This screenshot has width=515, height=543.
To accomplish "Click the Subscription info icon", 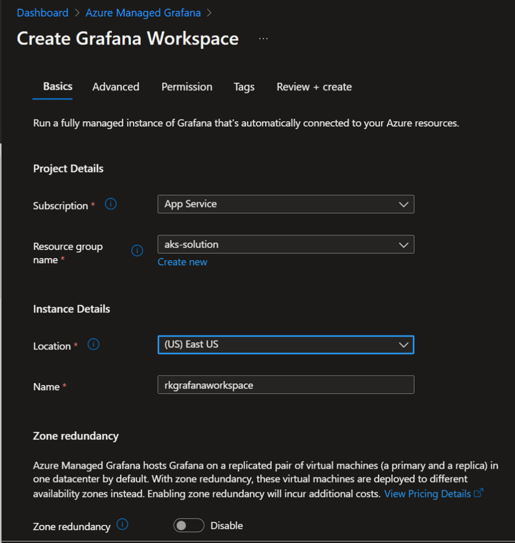I will (110, 204).
